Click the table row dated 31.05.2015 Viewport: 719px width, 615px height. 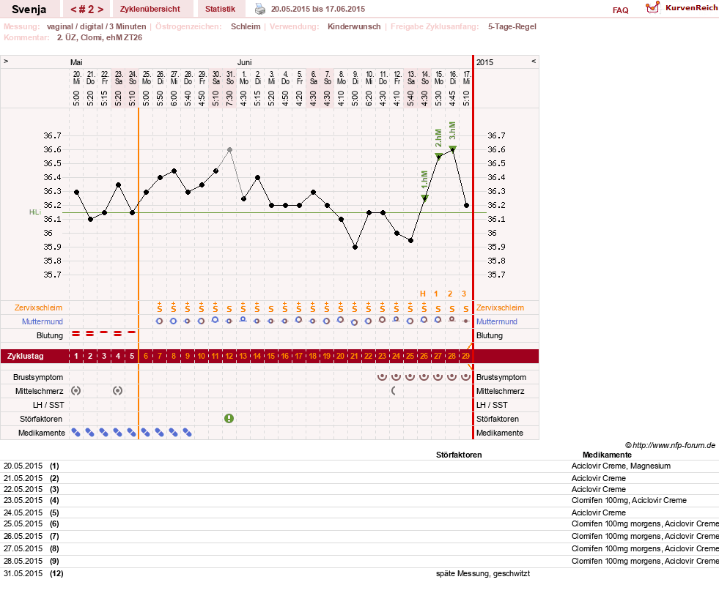pyautogui.click(x=359, y=573)
